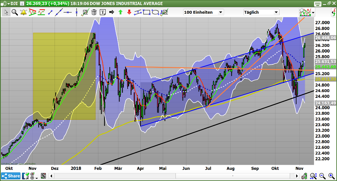The image size is (337, 181).
Task: Select the horizontal line tool
Action: [67, 12]
